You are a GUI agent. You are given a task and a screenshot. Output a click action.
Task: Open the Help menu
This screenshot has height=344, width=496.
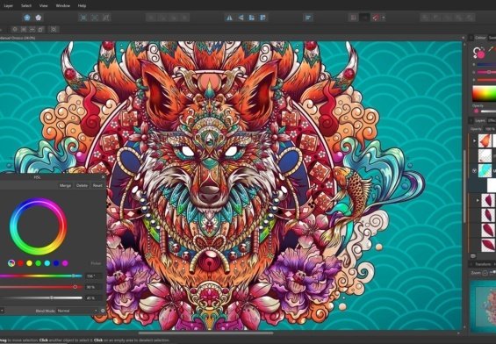tap(82, 5)
